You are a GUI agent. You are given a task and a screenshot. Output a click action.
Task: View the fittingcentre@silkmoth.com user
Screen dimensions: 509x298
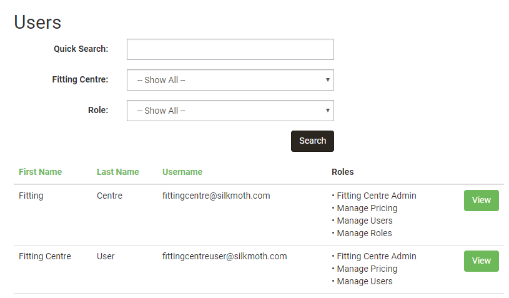click(x=481, y=201)
